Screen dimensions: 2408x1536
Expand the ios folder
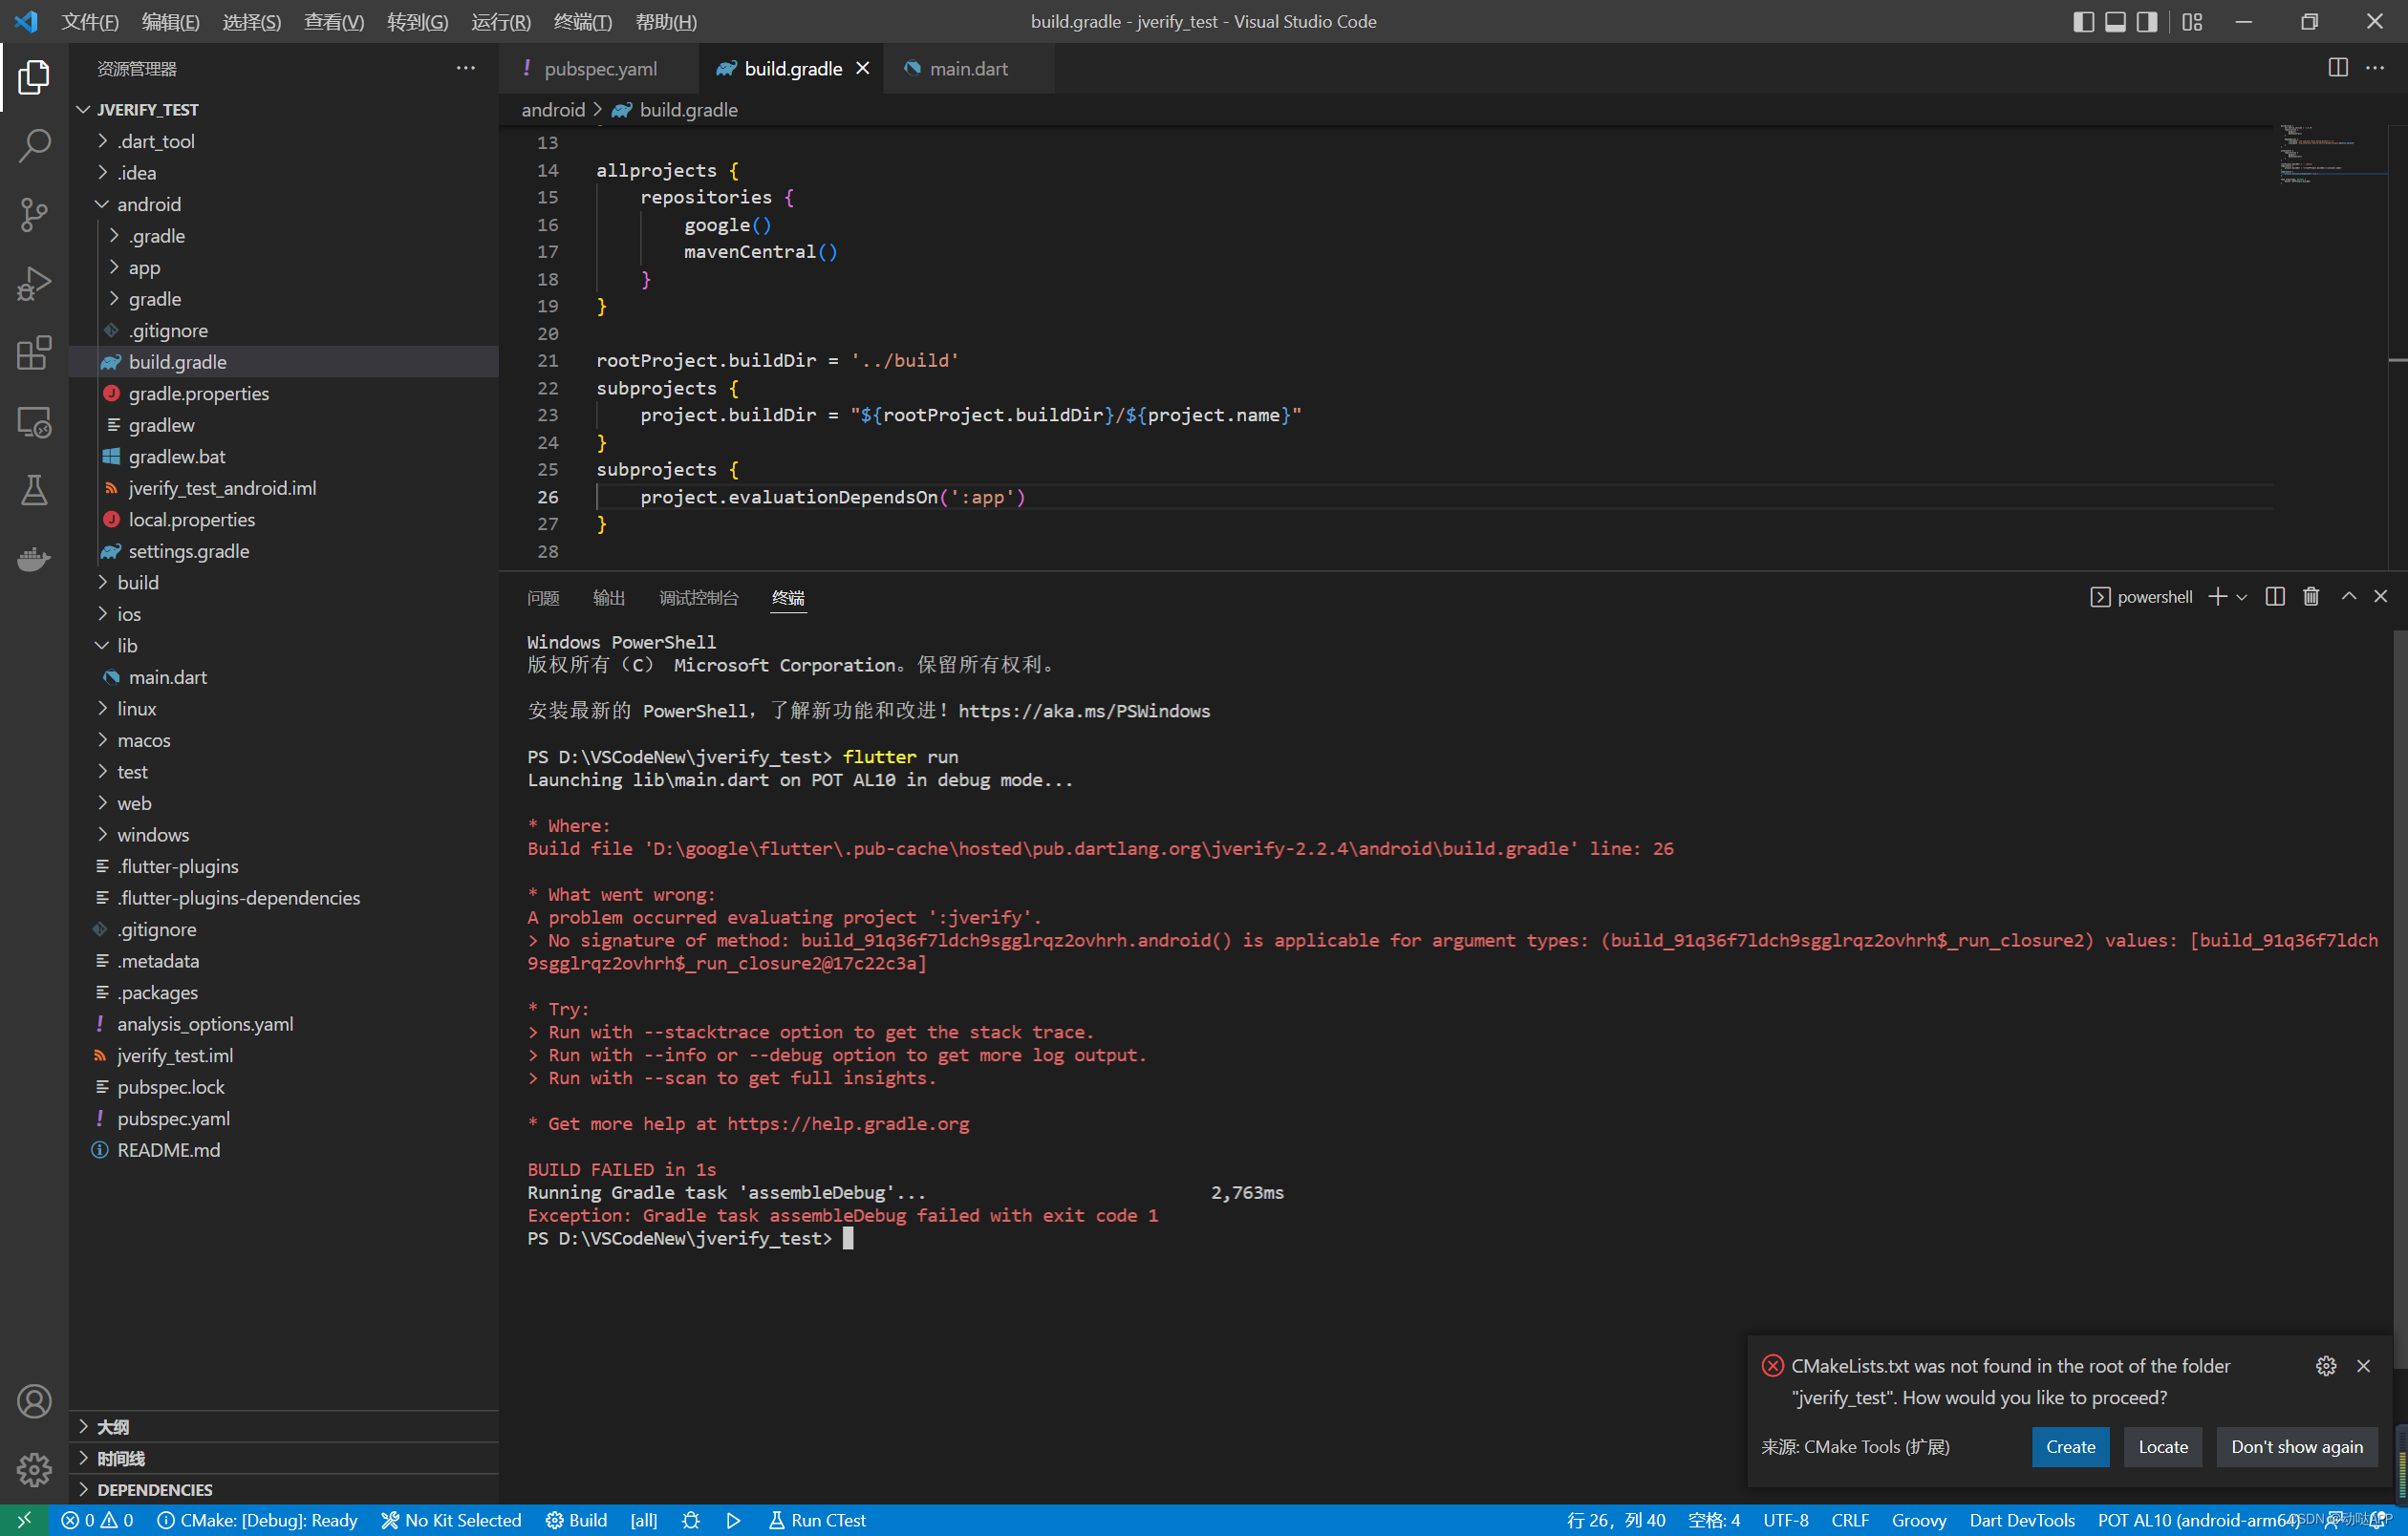[129, 613]
